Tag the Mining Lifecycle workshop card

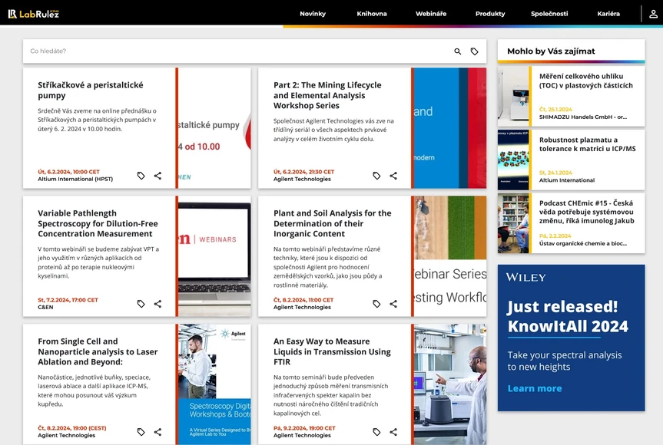376,176
